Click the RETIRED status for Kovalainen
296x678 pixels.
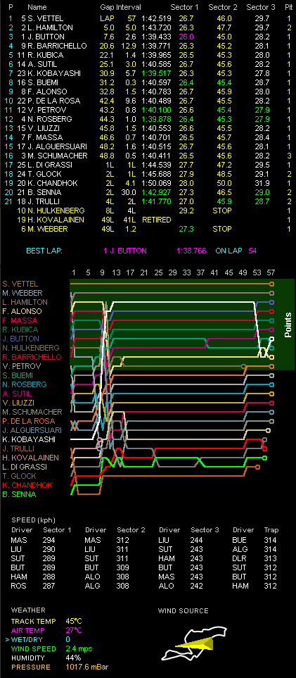156,220
